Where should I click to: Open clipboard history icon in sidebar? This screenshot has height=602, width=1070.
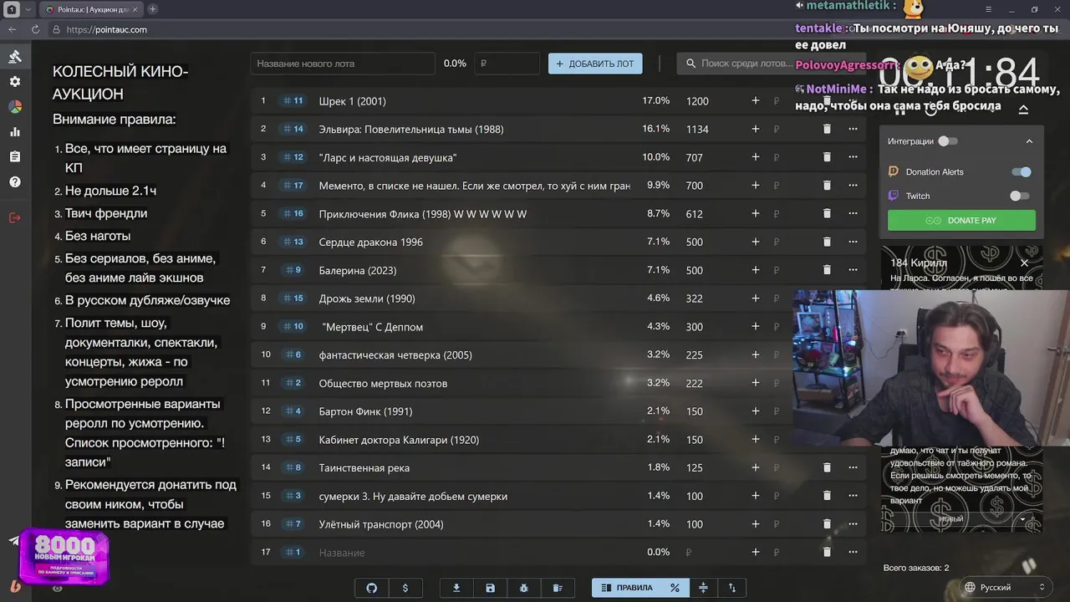point(15,157)
